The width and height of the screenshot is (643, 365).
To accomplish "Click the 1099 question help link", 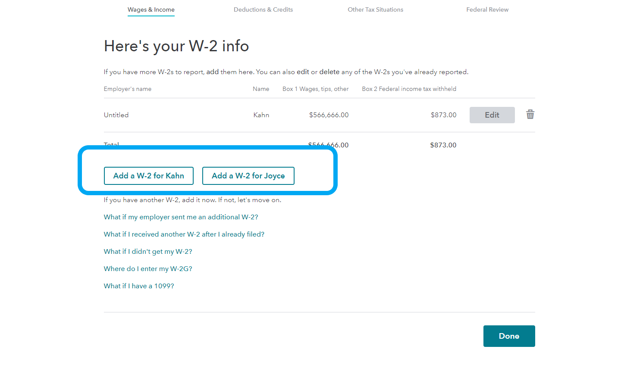I will (x=139, y=286).
